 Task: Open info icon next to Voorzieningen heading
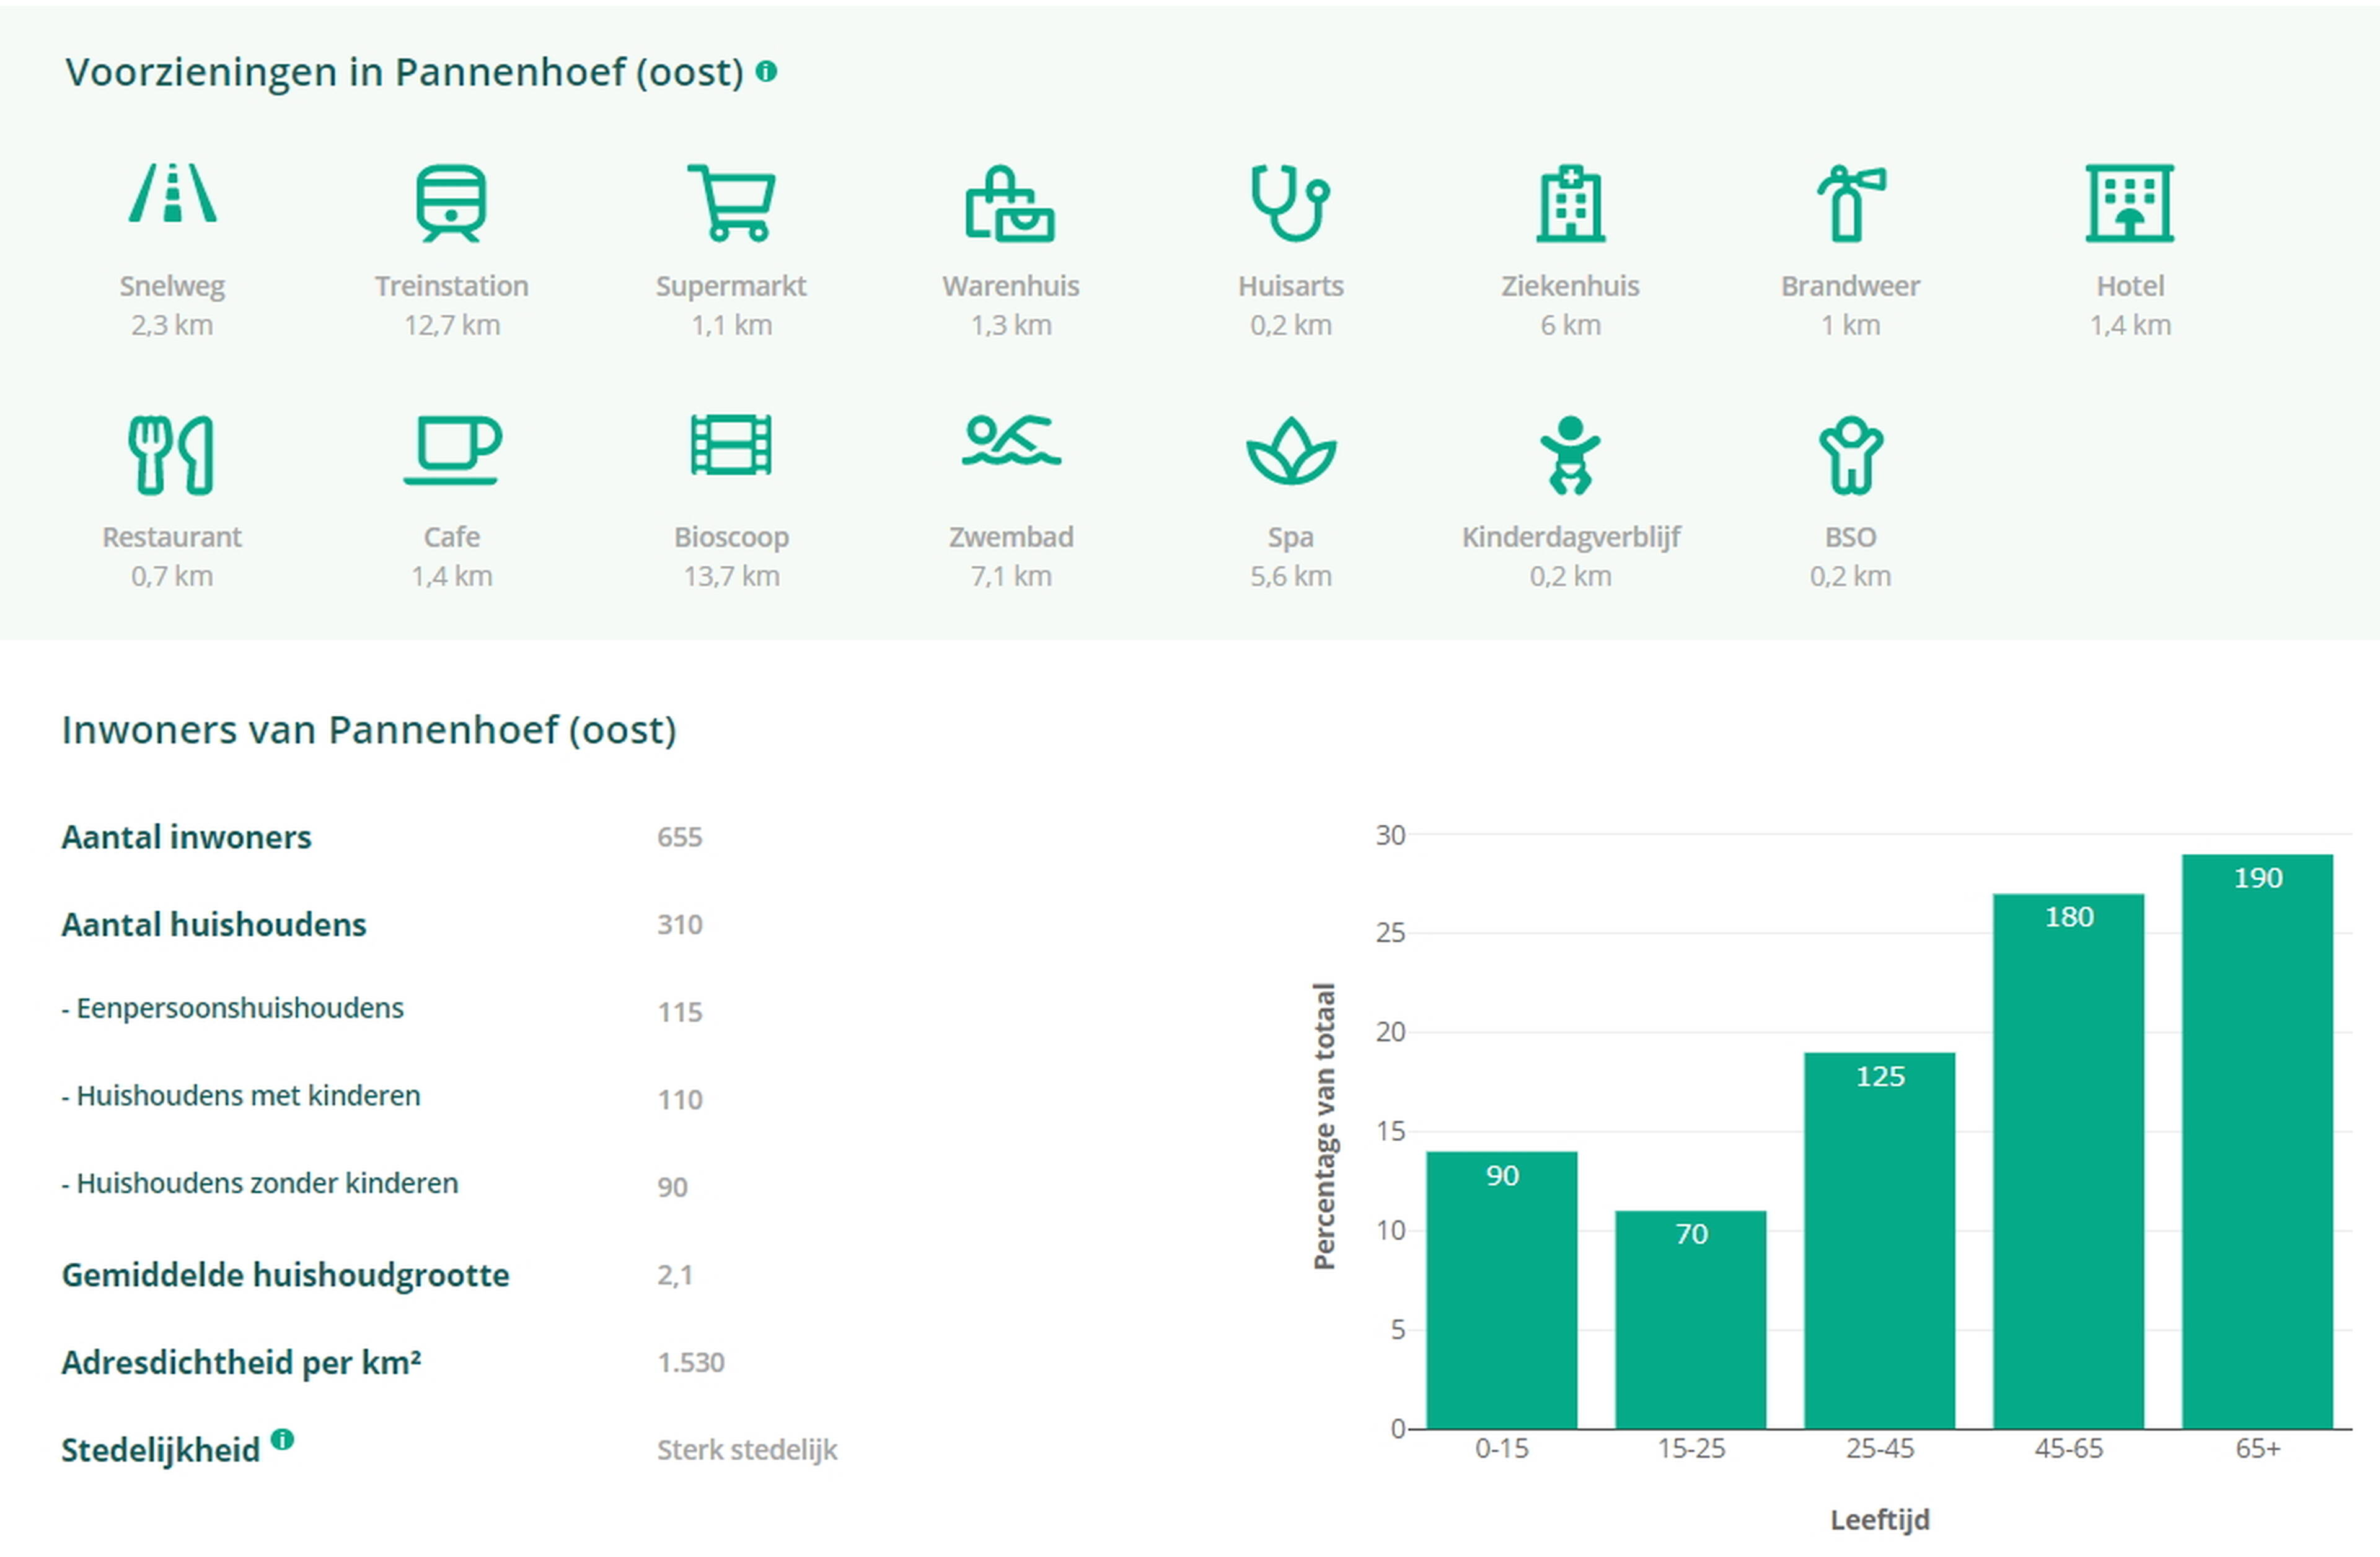click(766, 71)
